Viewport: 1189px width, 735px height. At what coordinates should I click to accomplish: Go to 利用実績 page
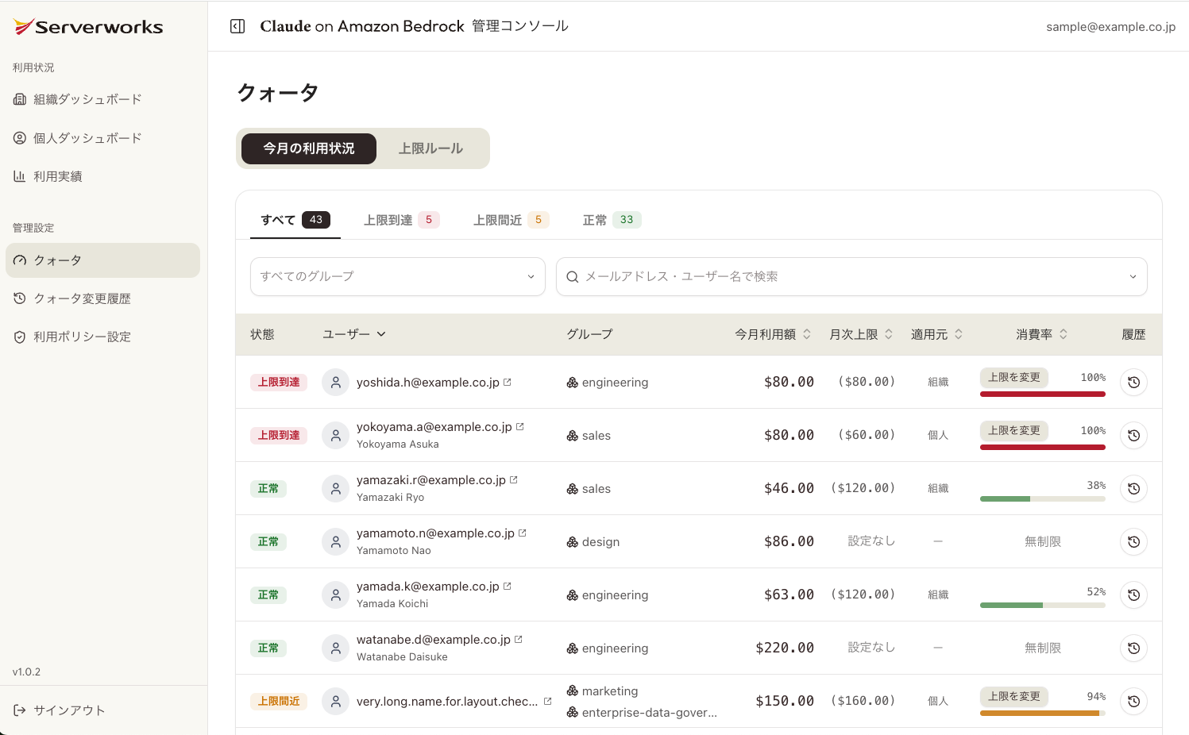pos(102,176)
